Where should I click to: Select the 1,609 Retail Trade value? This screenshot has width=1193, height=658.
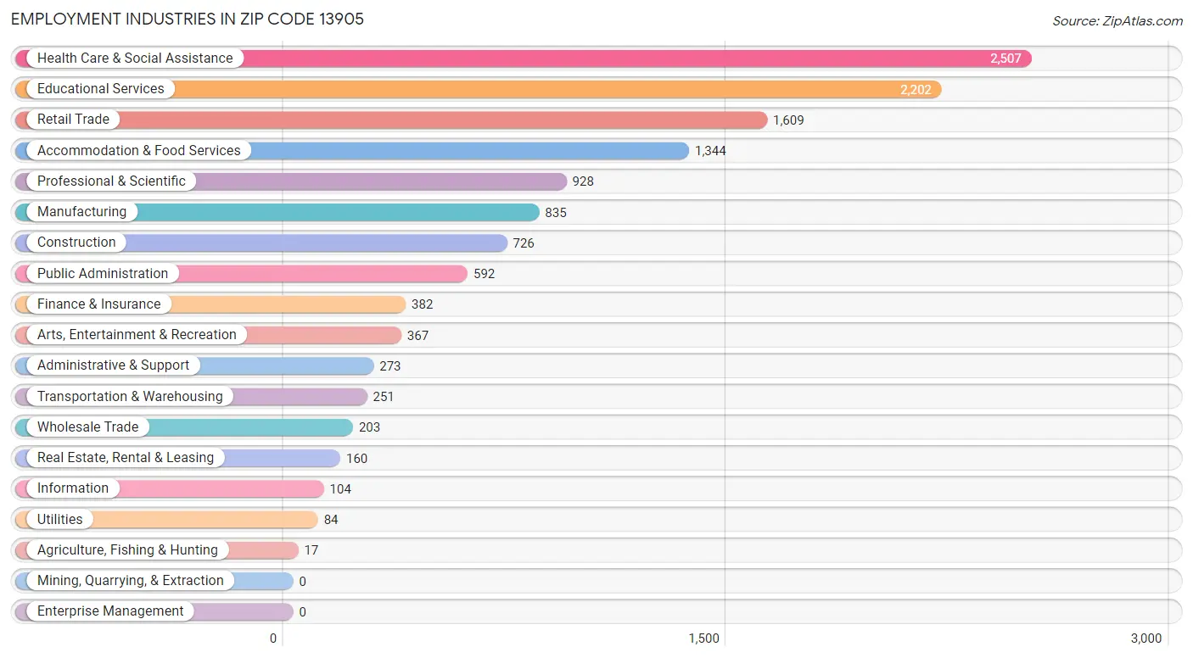tap(788, 120)
